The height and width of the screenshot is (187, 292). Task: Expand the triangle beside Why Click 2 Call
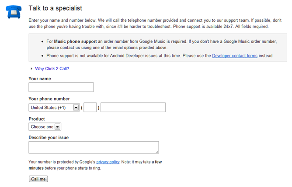(31, 69)
